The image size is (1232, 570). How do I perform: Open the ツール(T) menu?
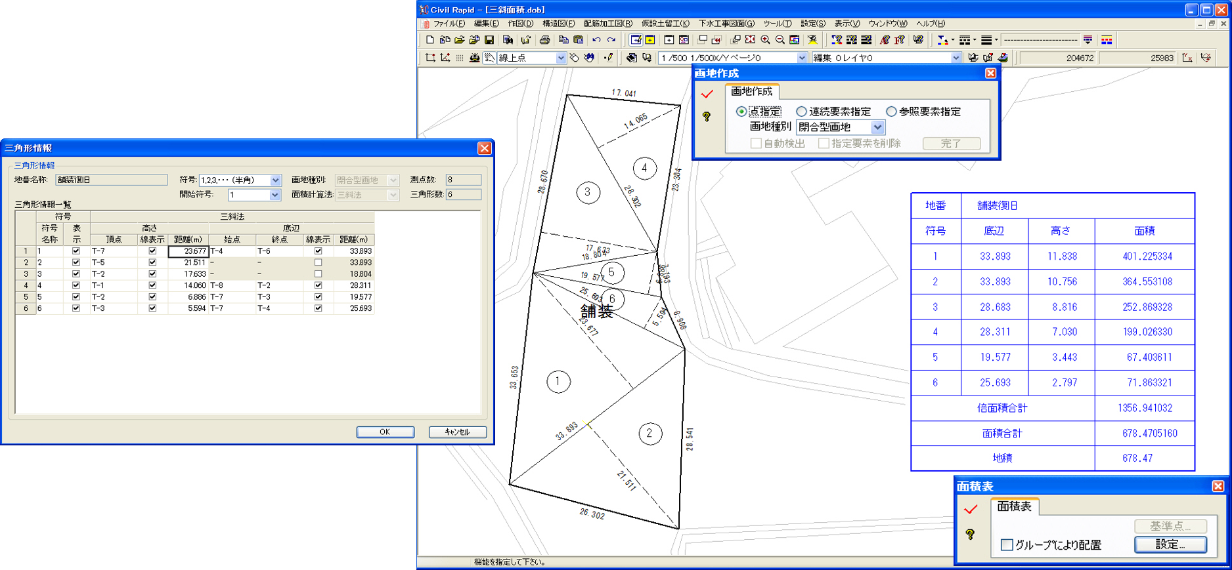click(777, 24)
